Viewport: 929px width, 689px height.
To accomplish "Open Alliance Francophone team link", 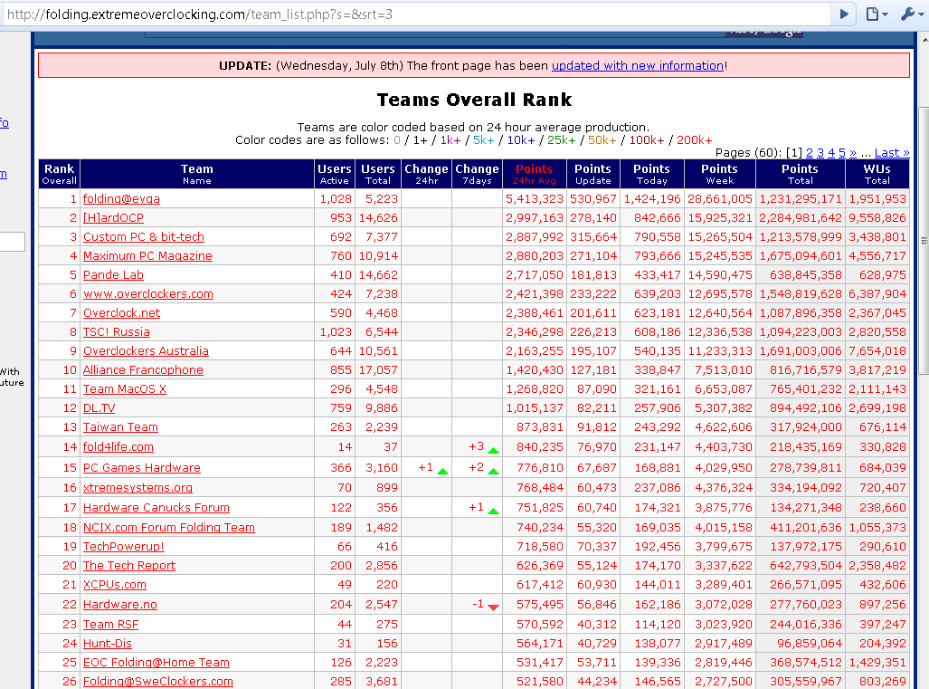I will coord(143,370).
